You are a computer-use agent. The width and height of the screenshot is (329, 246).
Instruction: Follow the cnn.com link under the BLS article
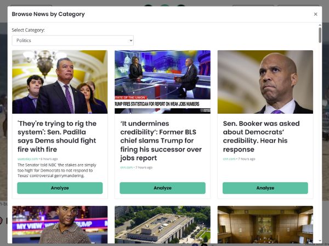coord(127,168)
